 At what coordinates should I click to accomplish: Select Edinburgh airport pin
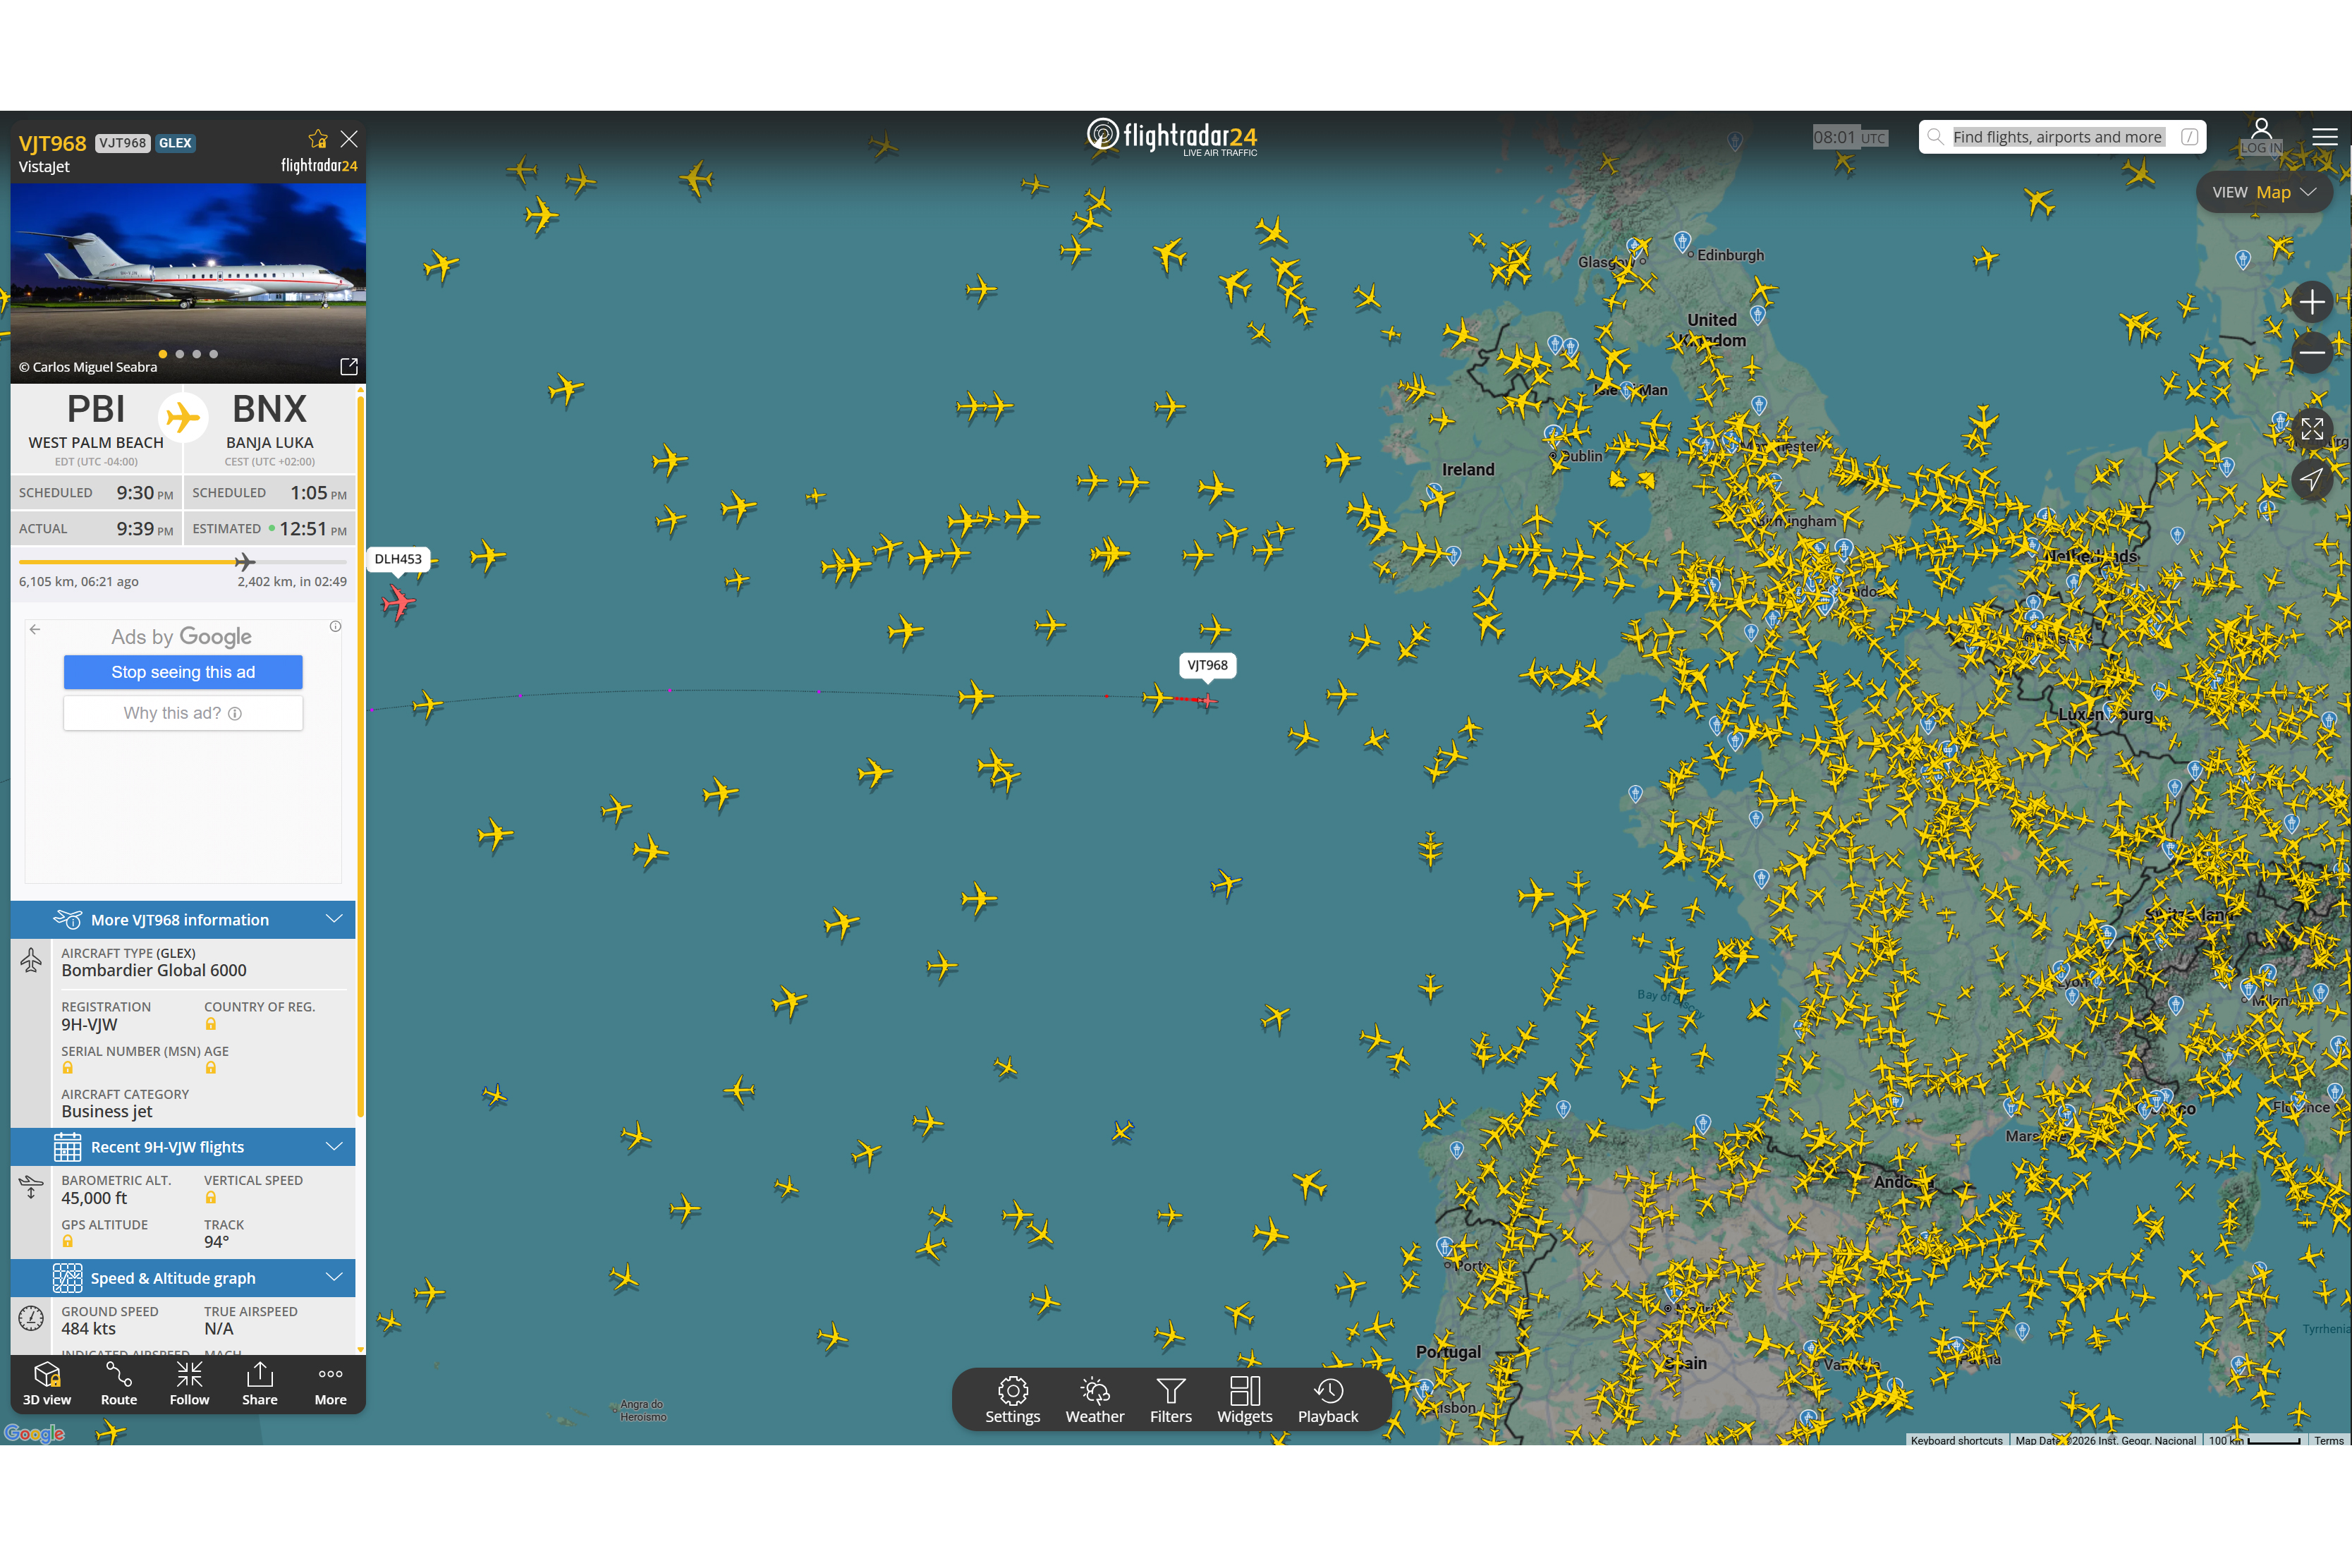1682,241
